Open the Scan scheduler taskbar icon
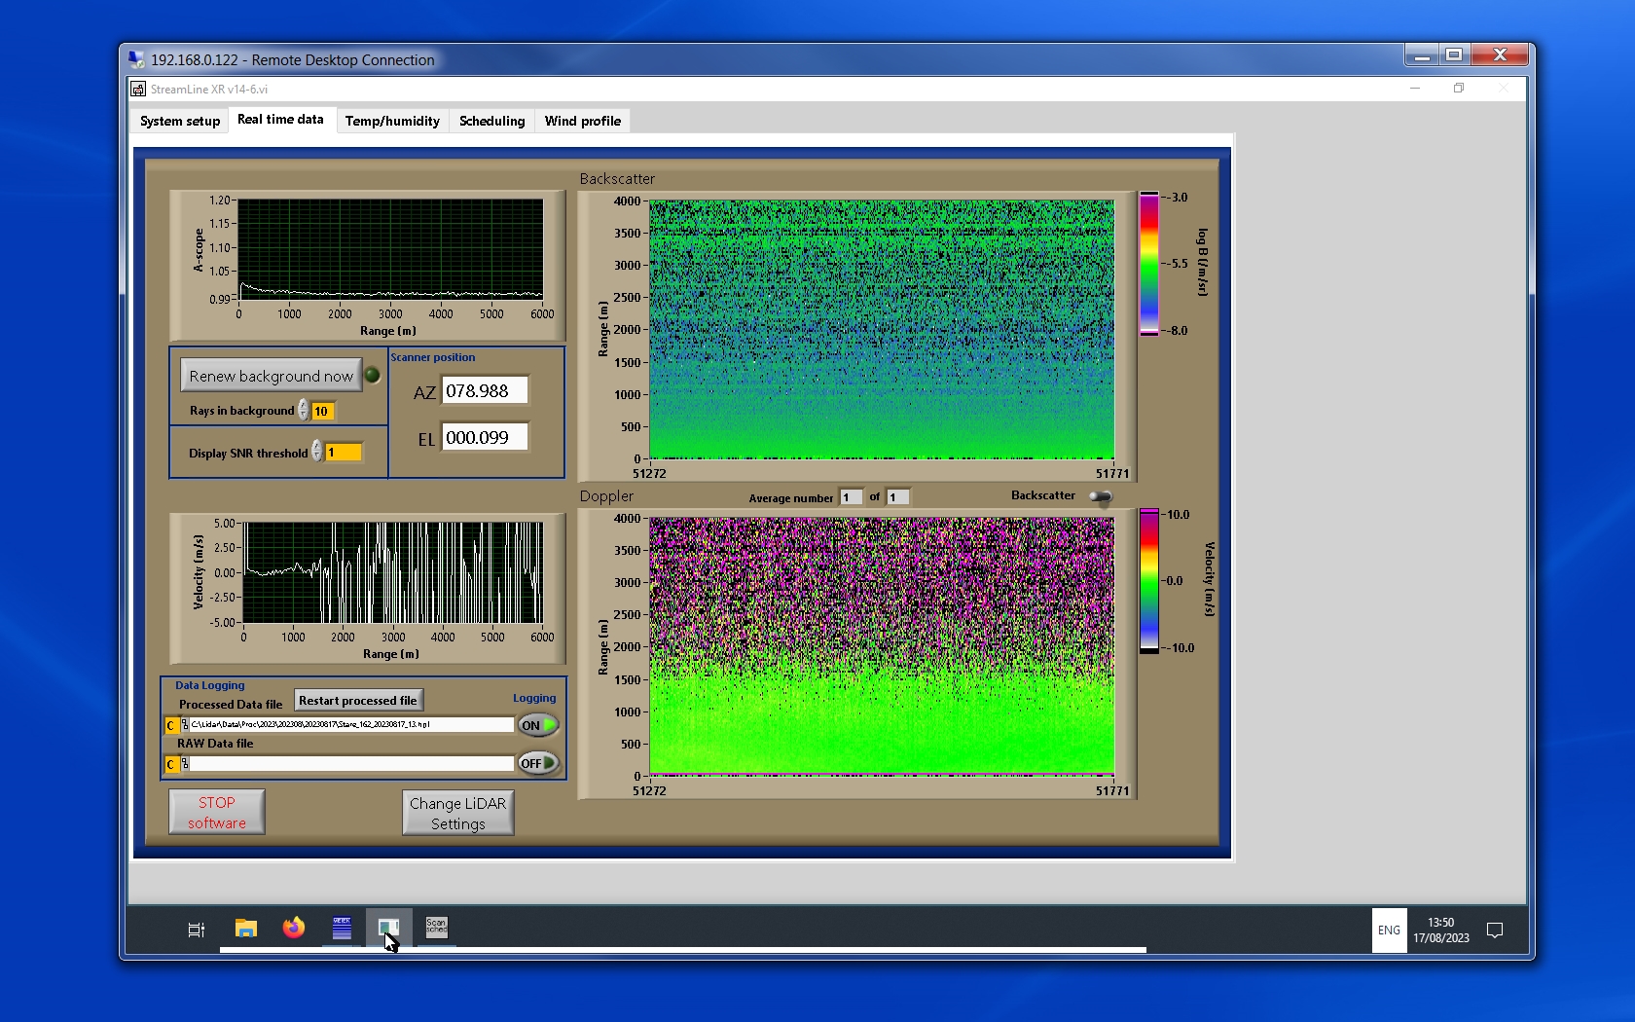Image resolution: width=1635 pixels, height=1022 pixels. (x=436, y=927)
